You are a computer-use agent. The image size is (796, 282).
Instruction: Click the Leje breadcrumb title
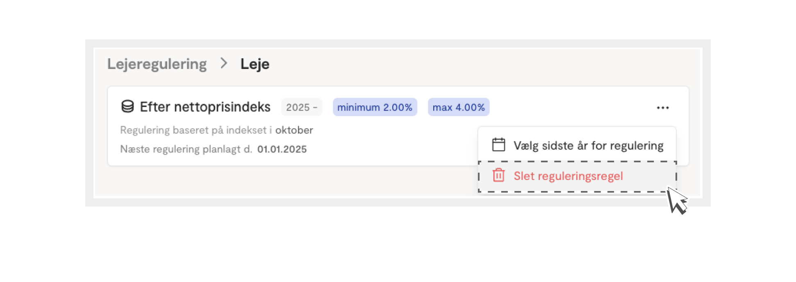[x=255, y=64]
